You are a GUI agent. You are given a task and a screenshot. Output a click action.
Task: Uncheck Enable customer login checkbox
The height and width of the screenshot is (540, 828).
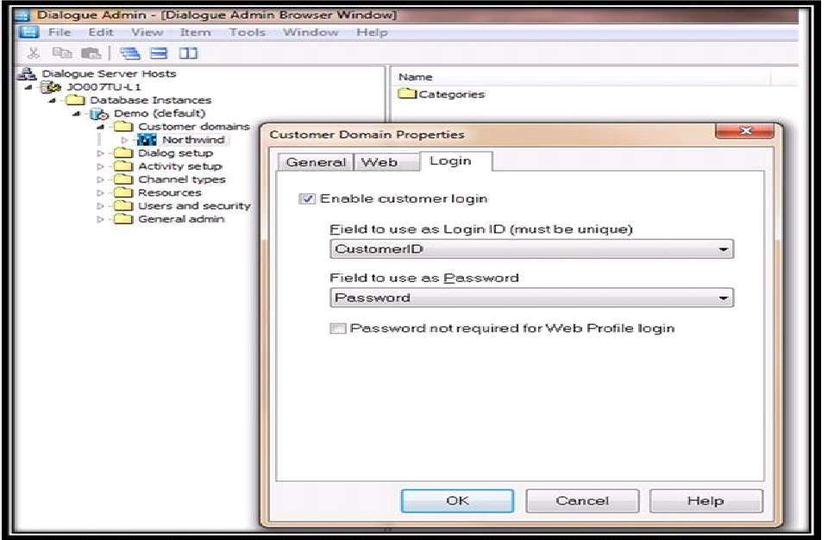(308, 199)
